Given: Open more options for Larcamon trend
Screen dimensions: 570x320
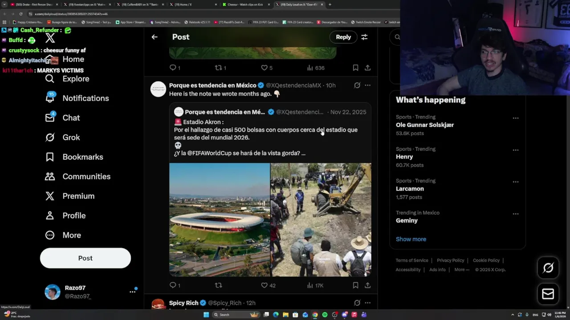Looking at the screenshot, I should [516, 182].
